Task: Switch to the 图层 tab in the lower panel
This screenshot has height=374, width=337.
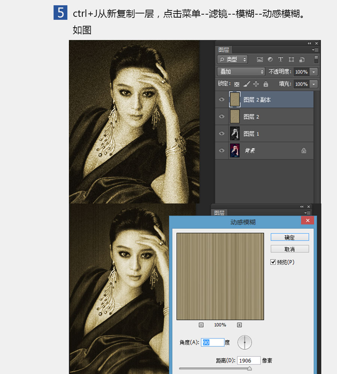Action: (219, 212)
